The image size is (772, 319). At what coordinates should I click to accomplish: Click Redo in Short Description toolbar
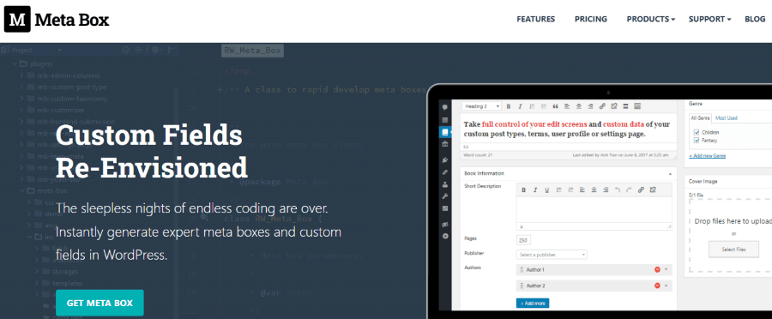pyautogui.click(x=629, y=190)
